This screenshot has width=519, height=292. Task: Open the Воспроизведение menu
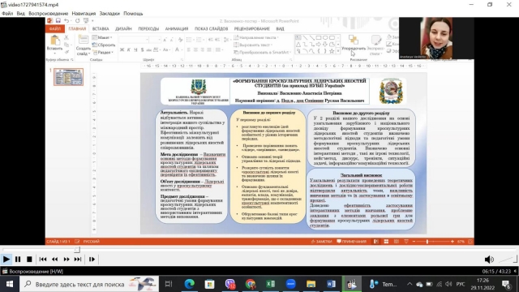pos(49,14)
